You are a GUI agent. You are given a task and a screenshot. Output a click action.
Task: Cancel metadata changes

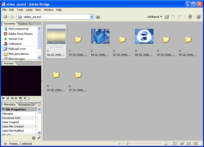tap(34, 138)
